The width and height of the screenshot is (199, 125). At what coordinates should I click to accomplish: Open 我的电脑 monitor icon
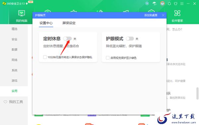[22, 13]
